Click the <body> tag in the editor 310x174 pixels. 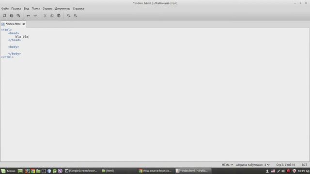[x=14, y=47]
